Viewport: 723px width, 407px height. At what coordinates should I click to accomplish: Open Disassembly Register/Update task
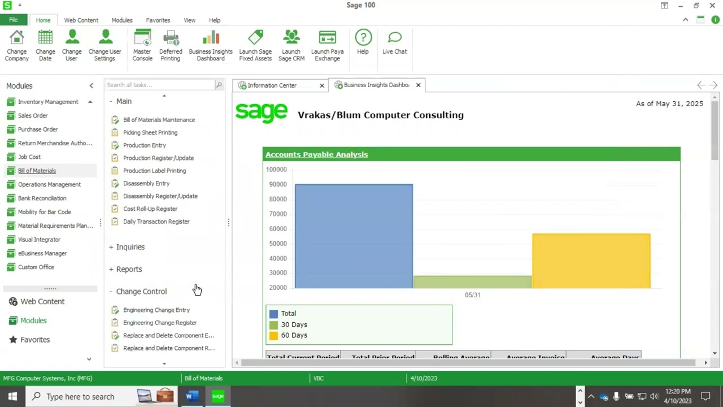[160, 196]
